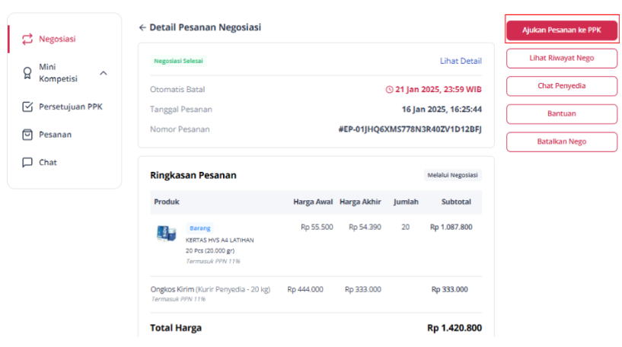Click the Persetujuan PPK checkmark icon
622x347 pixels.
pyautogui.click(x=27, y=107)
